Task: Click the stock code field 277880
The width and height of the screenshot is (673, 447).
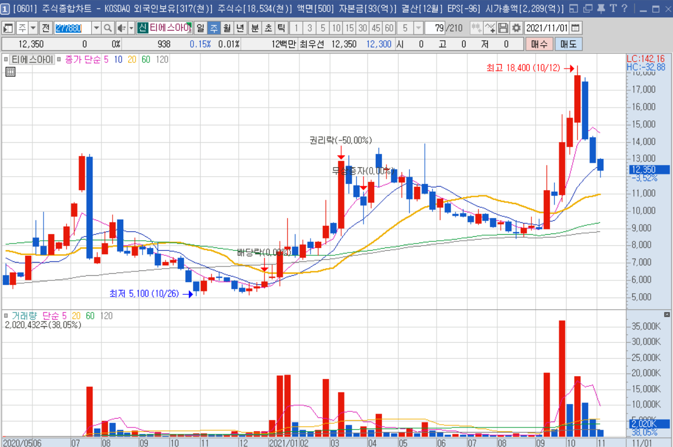Action: [72, 28]
